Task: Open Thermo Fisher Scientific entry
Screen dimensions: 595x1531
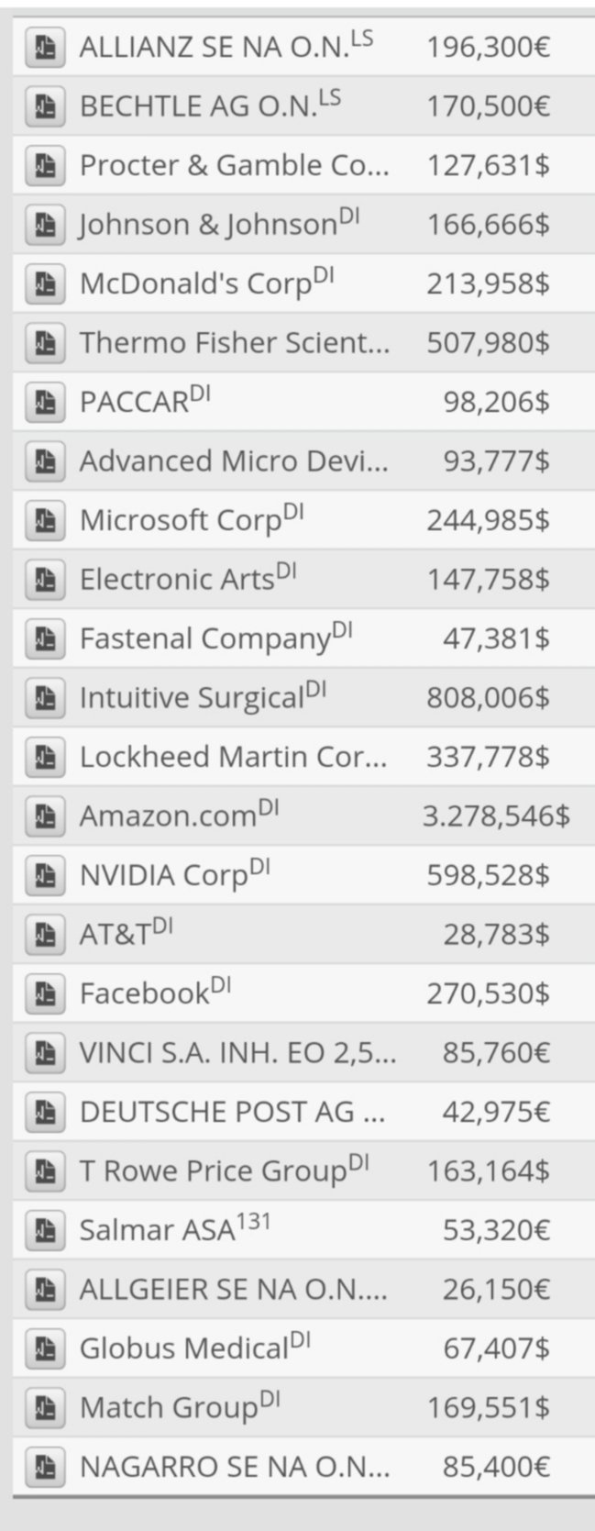Action: click(234, 342)
